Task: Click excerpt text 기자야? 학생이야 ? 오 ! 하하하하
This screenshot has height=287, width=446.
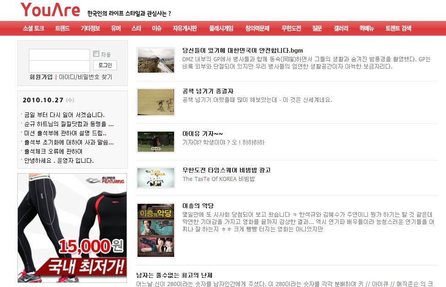Action: click(x=223, y=142)
